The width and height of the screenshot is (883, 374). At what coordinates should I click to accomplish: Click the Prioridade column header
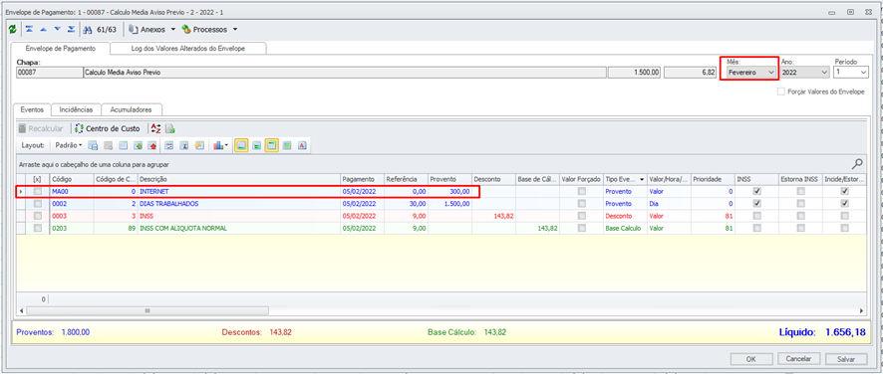coord(713,179)
